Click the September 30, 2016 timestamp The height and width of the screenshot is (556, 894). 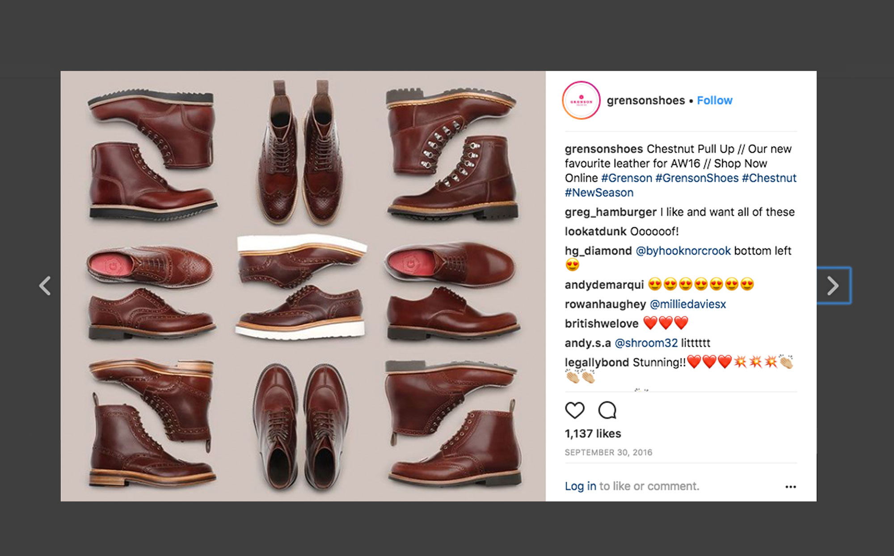[608, 452]
